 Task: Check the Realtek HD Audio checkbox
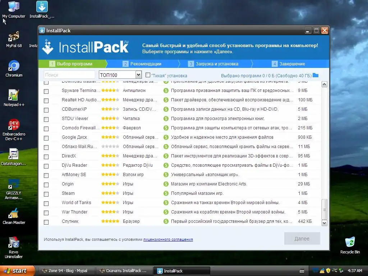[46, 101]
